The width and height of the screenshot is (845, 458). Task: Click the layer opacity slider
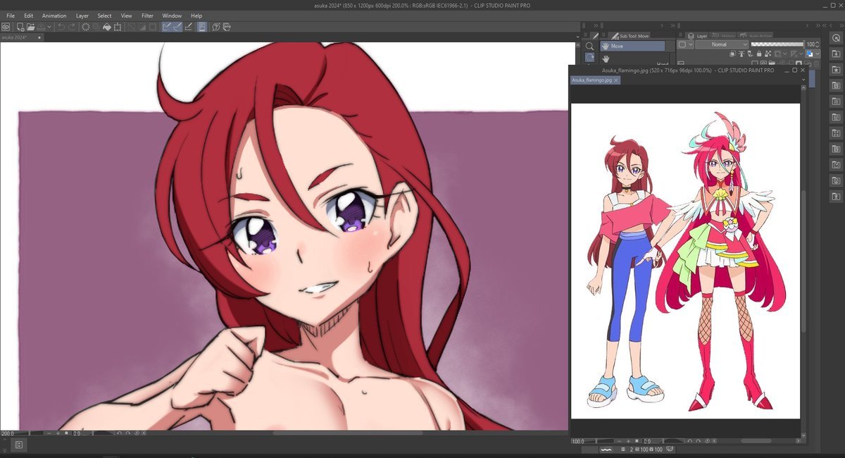777,44
